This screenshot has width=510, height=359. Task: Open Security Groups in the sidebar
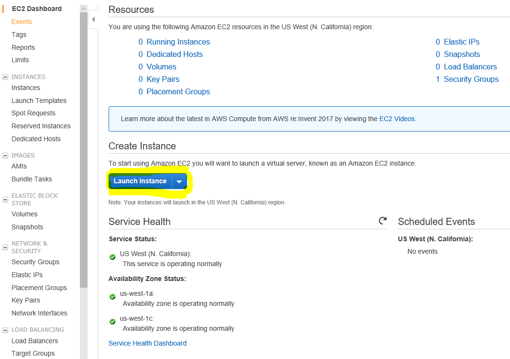tap(35, 262)
